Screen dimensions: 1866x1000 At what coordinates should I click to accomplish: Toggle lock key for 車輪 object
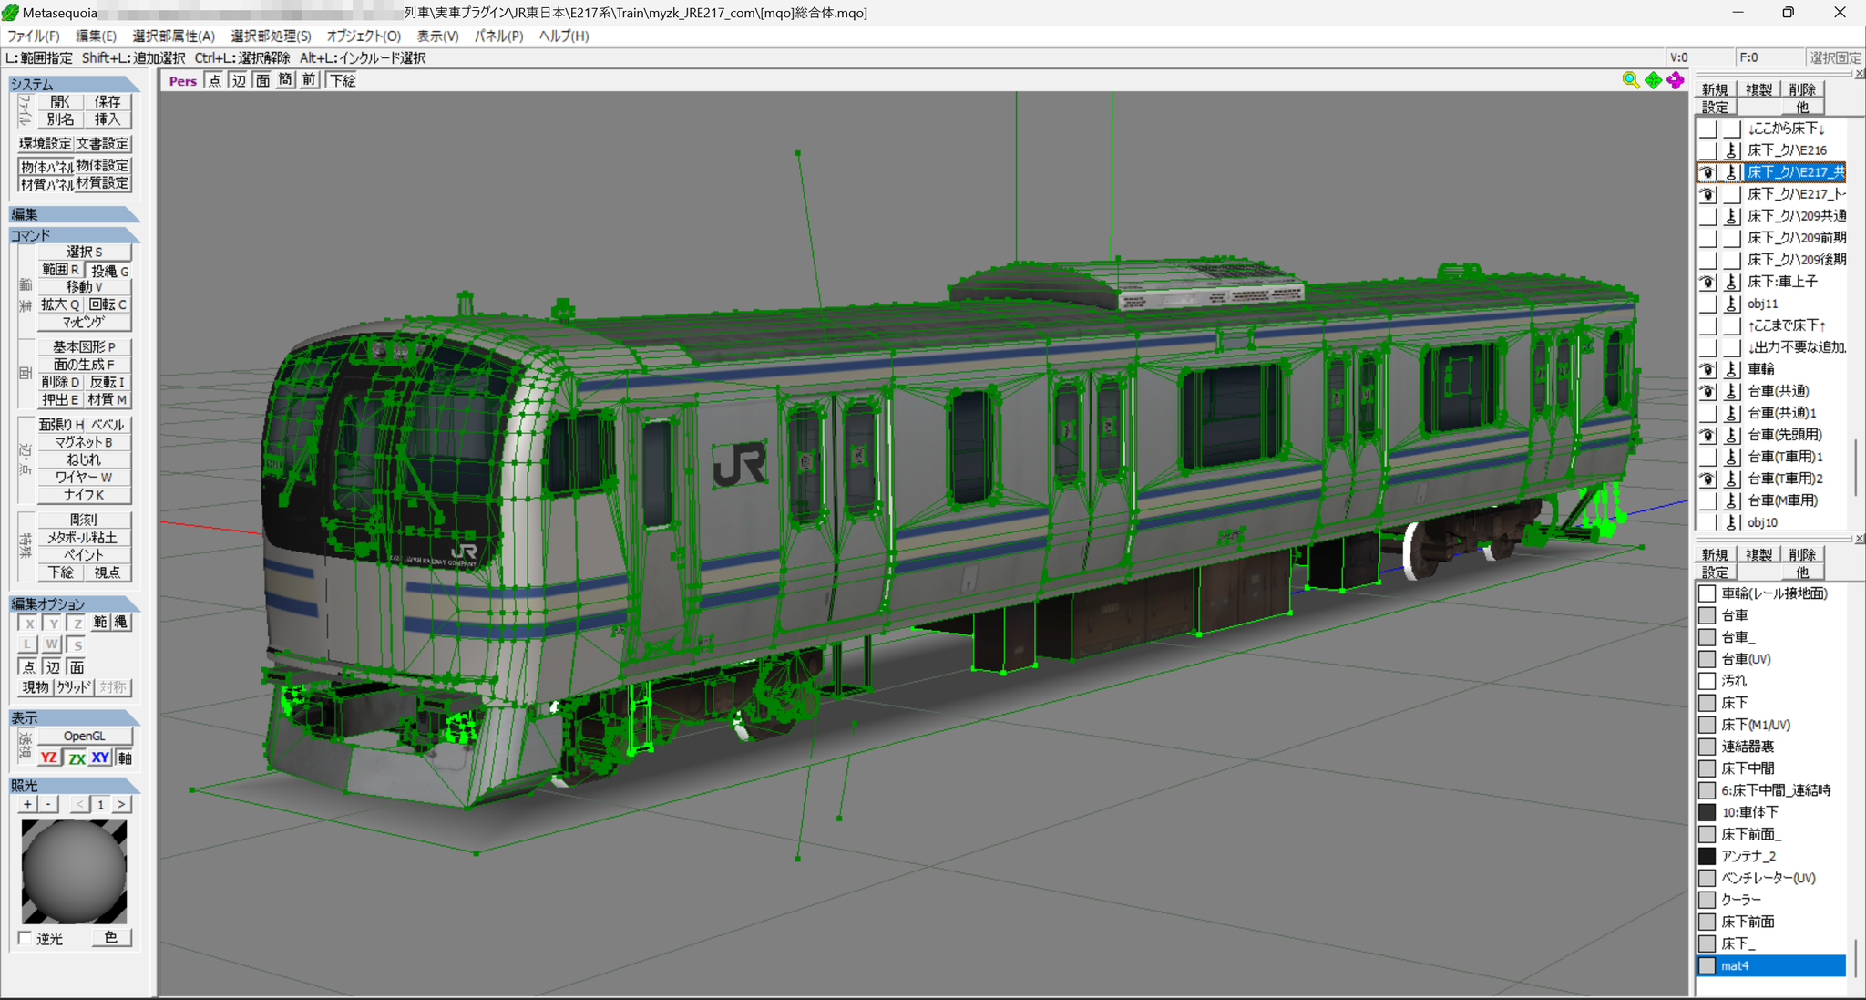pyautogui.click(x=1731, y=369)
